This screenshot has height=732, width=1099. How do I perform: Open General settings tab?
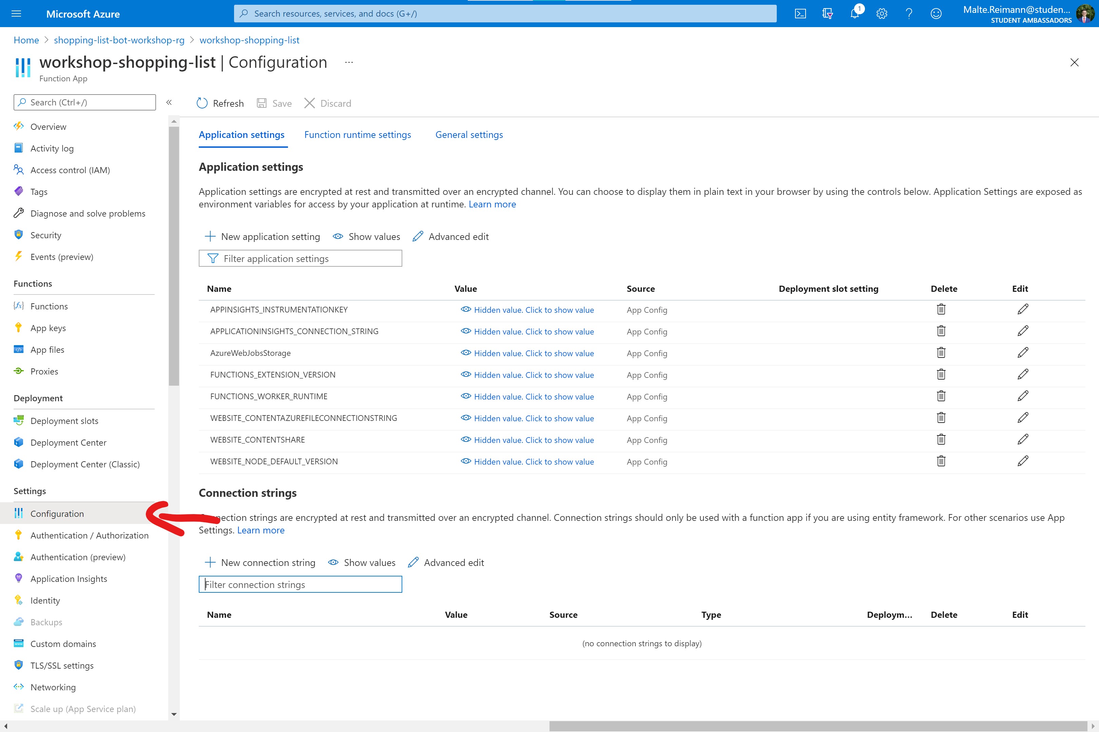(x=469, y=134)
